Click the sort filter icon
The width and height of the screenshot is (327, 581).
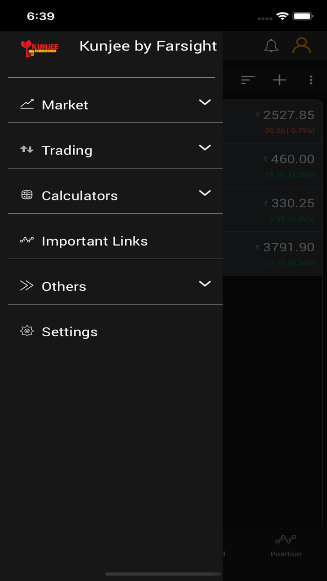tap(247, 80)
